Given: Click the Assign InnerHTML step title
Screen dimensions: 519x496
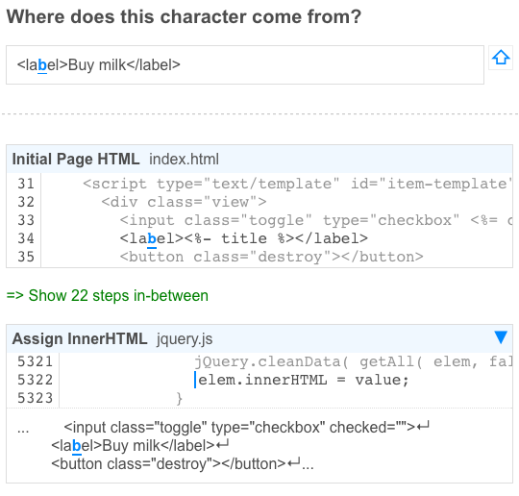Looking at the screenshot, I should [80, 338].
